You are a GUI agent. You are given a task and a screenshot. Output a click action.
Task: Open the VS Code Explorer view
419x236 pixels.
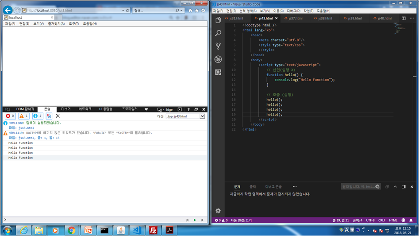[218, 20]
